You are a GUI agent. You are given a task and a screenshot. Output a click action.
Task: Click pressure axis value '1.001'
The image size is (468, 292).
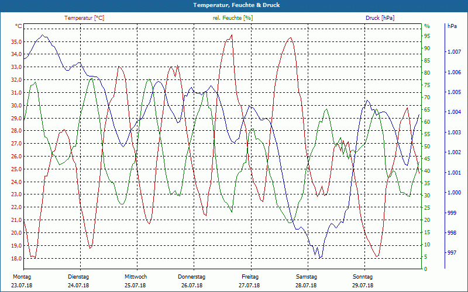(x=454, y=173)
